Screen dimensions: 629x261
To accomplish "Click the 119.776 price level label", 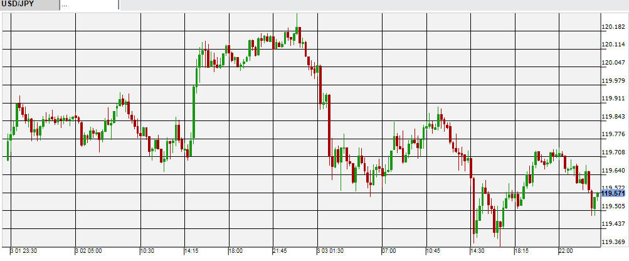I will 613,134.
